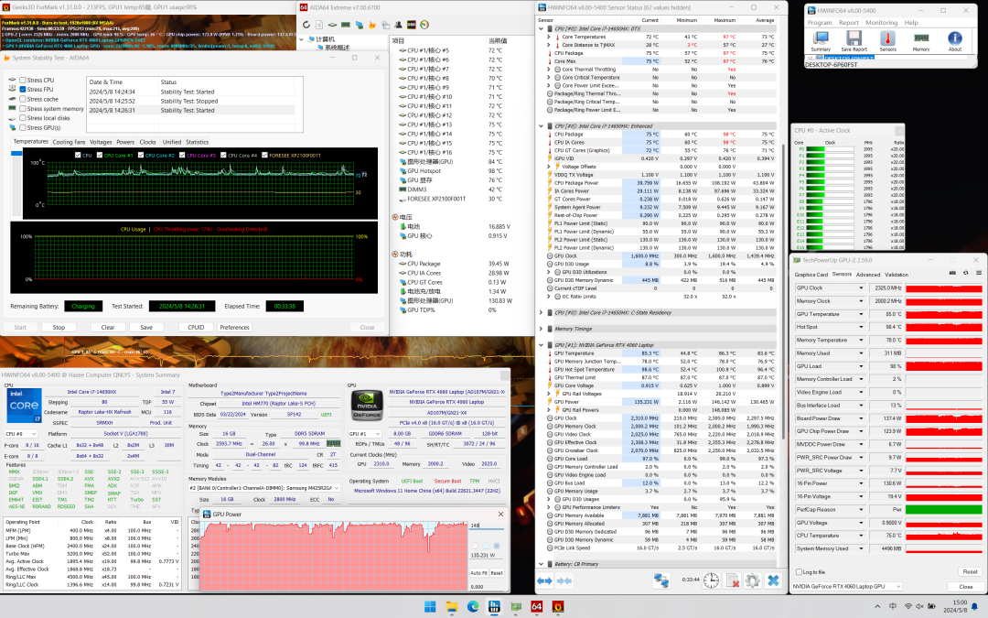Uncheck the Stress FPU option
Screen dimensions: 988x618
[x=23, y=90]
